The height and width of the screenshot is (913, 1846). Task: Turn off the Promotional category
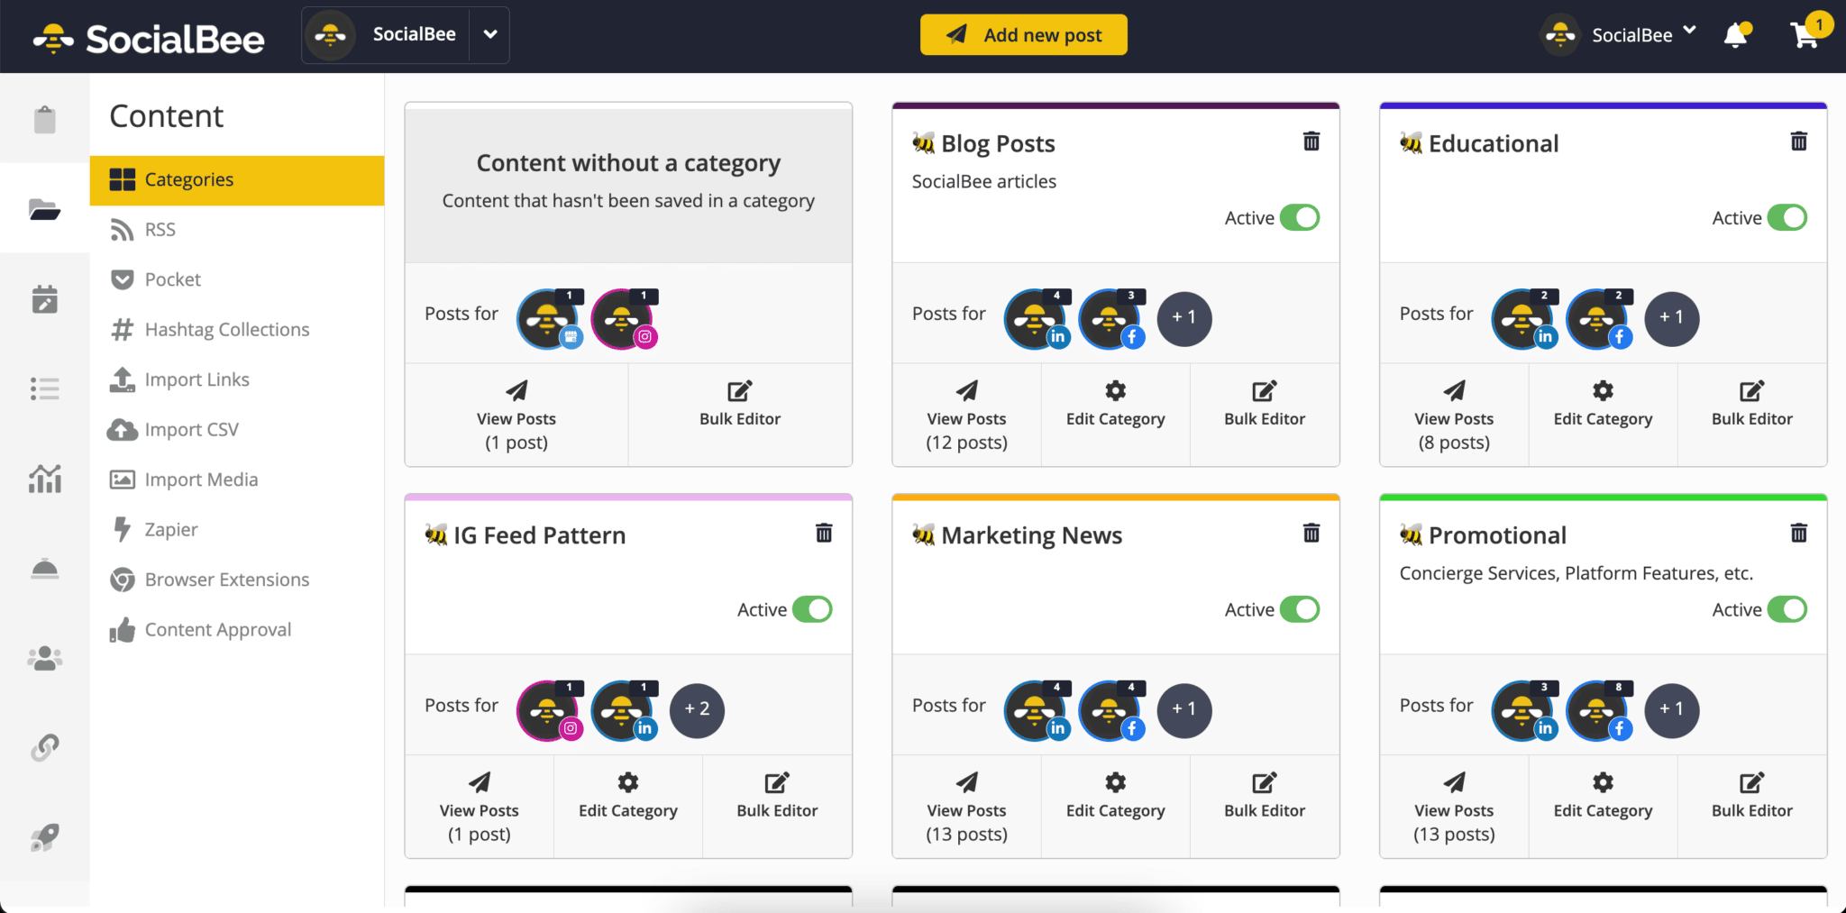point(1788,609)
